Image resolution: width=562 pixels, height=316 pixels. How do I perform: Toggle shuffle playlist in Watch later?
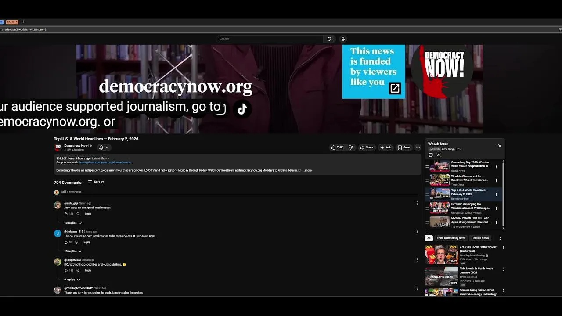pyautogui.click(x=438, y=155)
